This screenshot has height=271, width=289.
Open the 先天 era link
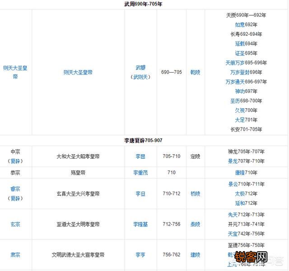click(233, 215)
